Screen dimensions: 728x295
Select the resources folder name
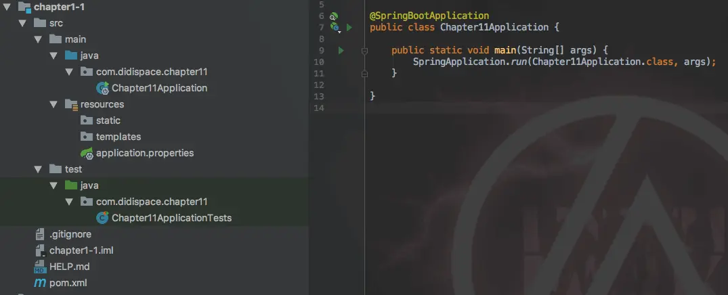tap(102, 104)
